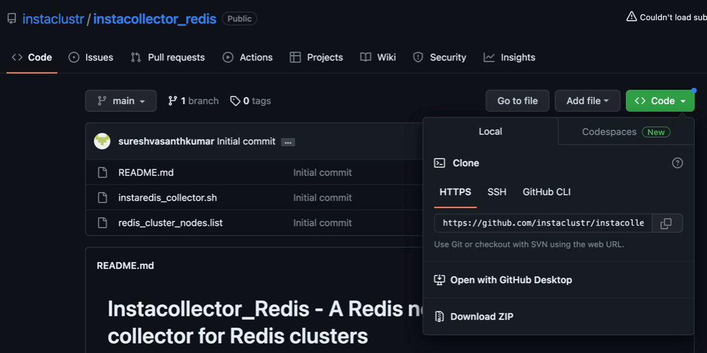View the 1 branch link
This screenshot has width=707, height=353.
tap(193, 101)
